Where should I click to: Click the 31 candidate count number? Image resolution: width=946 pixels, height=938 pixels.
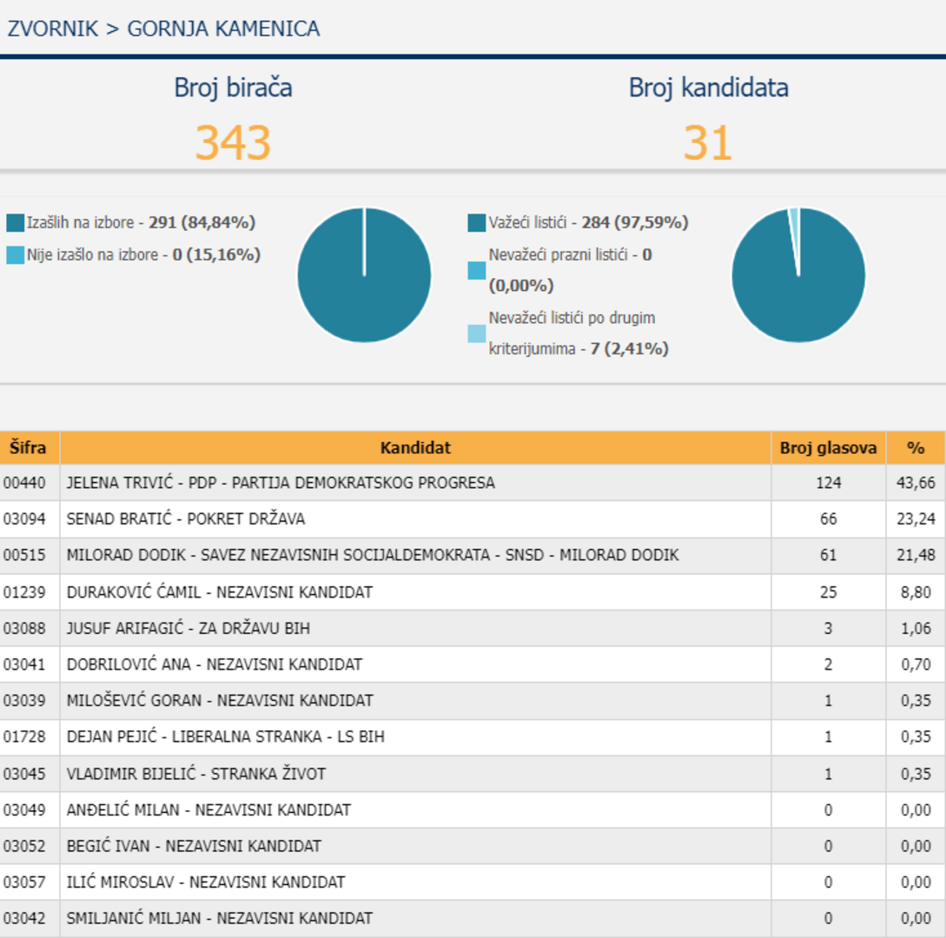coord(708,143)
